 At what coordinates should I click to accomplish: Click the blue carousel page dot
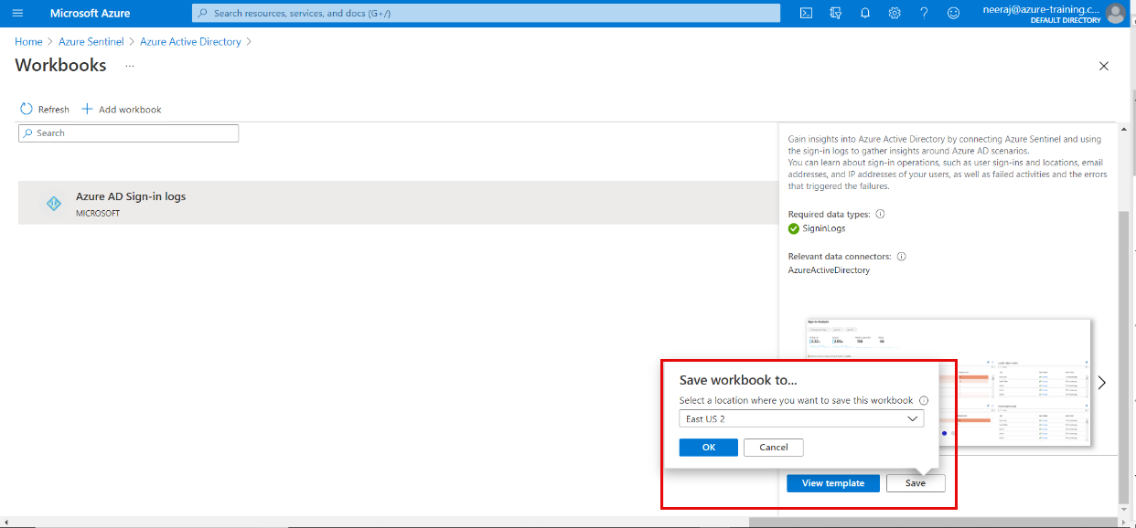[943, 433]
